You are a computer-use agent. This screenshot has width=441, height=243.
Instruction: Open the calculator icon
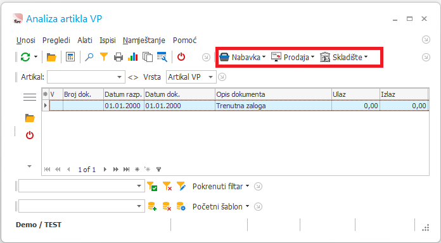70,57
